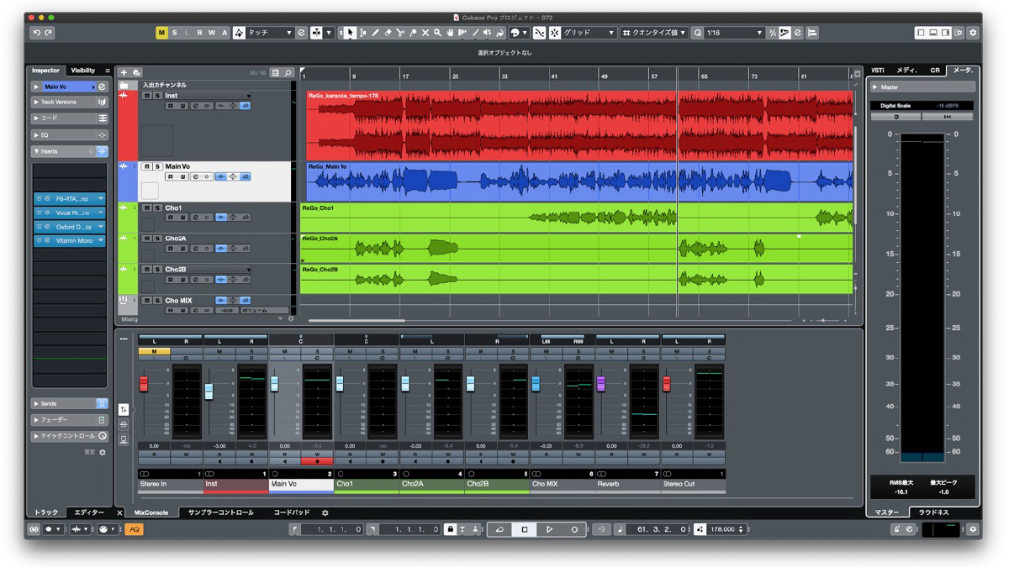Click the Undo arrow in the toolbar

point(36,33)
